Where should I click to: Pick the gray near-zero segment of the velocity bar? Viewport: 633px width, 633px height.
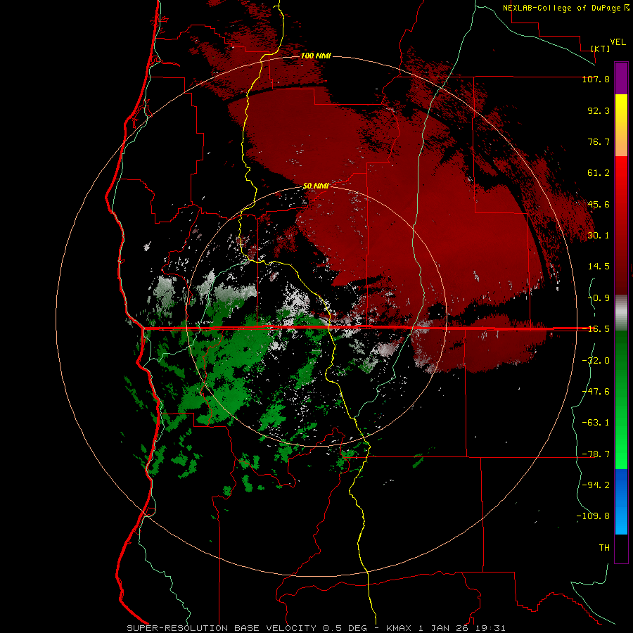click(621, 313)
